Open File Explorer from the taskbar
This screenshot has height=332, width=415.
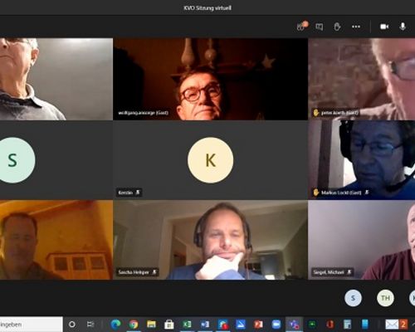[x=151, y=325]
